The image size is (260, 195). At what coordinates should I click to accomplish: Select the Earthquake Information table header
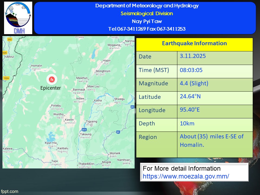[194, 43]
